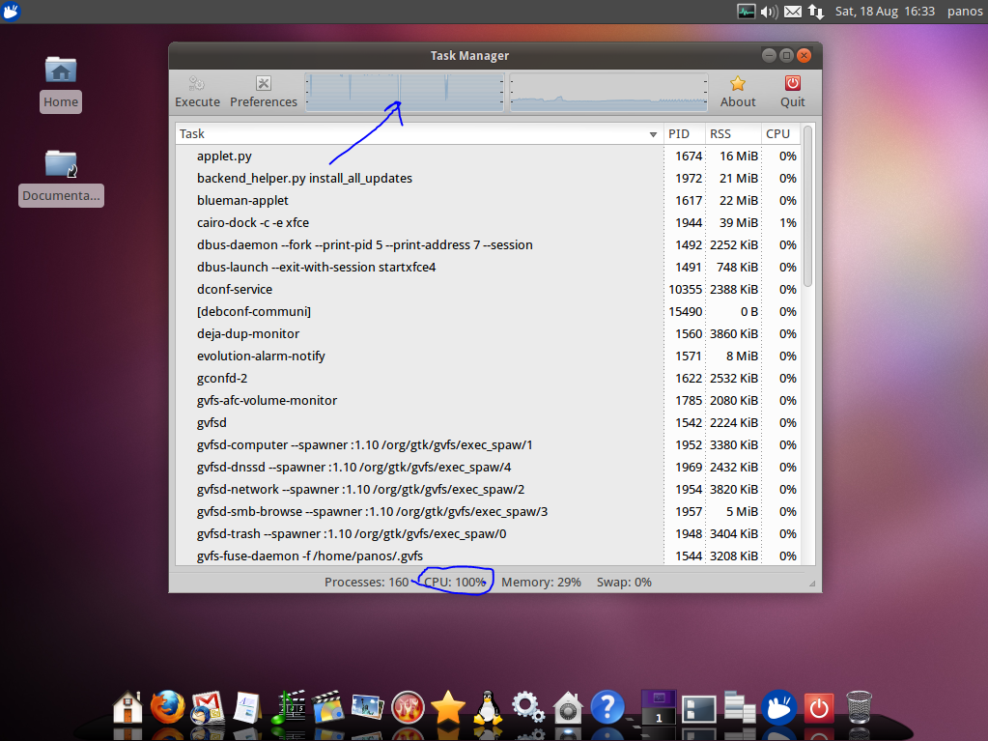
Task: Select the Home desktop folder icon
Action: 61,84
